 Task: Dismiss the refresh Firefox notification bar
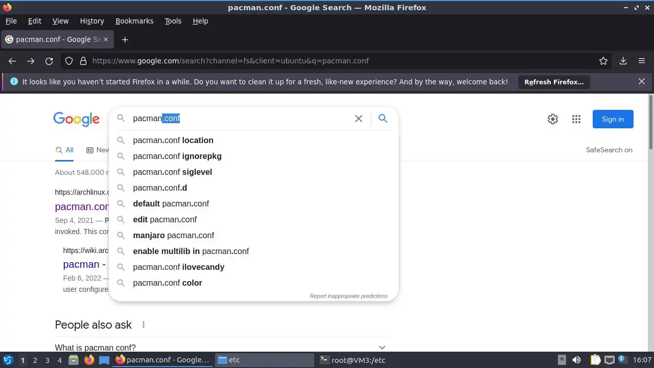click(642, 81)
